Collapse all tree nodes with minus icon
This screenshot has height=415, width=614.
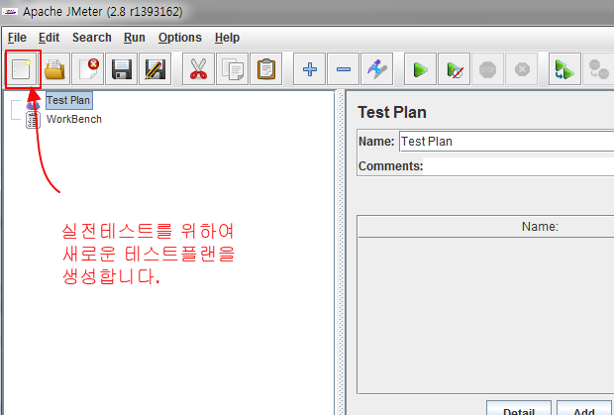click(x=343, y=69)
